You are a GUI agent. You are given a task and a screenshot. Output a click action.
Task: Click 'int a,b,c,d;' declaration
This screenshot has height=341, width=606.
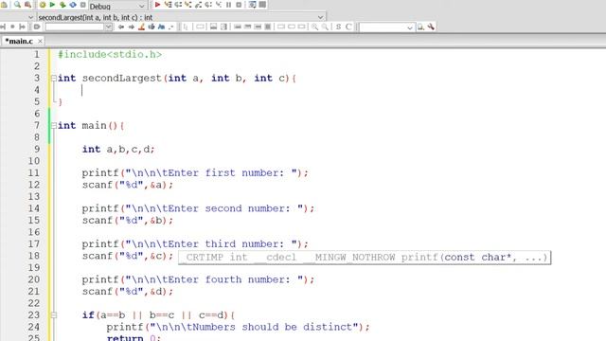(x=118, y=150)
